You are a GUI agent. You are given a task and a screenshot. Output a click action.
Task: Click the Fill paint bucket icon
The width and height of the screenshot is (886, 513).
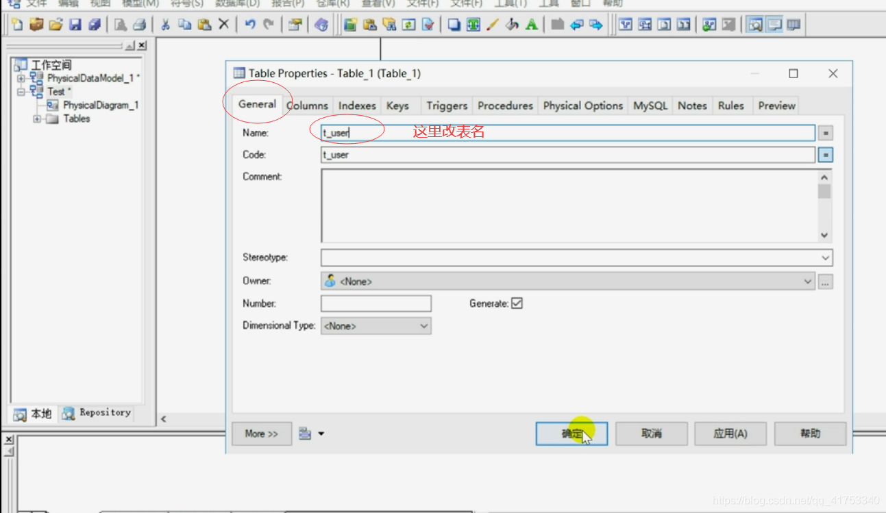(x=512, y=25)
